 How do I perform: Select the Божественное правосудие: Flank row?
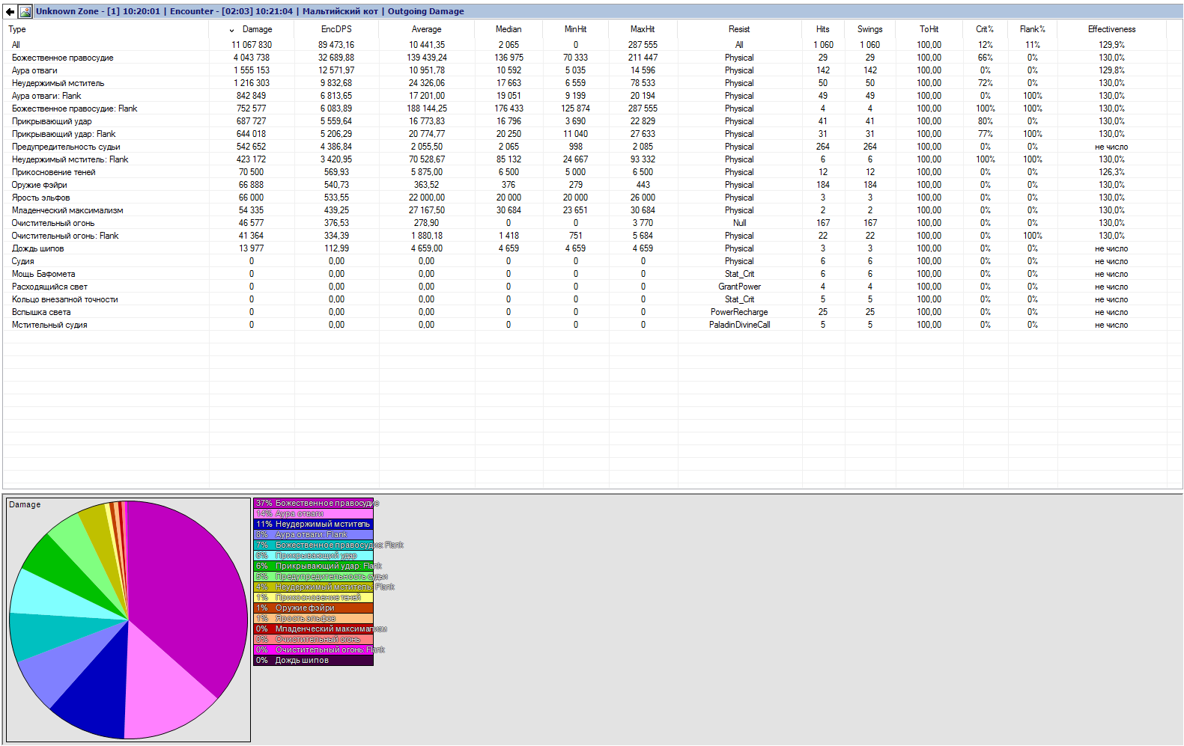pos(592,108)
